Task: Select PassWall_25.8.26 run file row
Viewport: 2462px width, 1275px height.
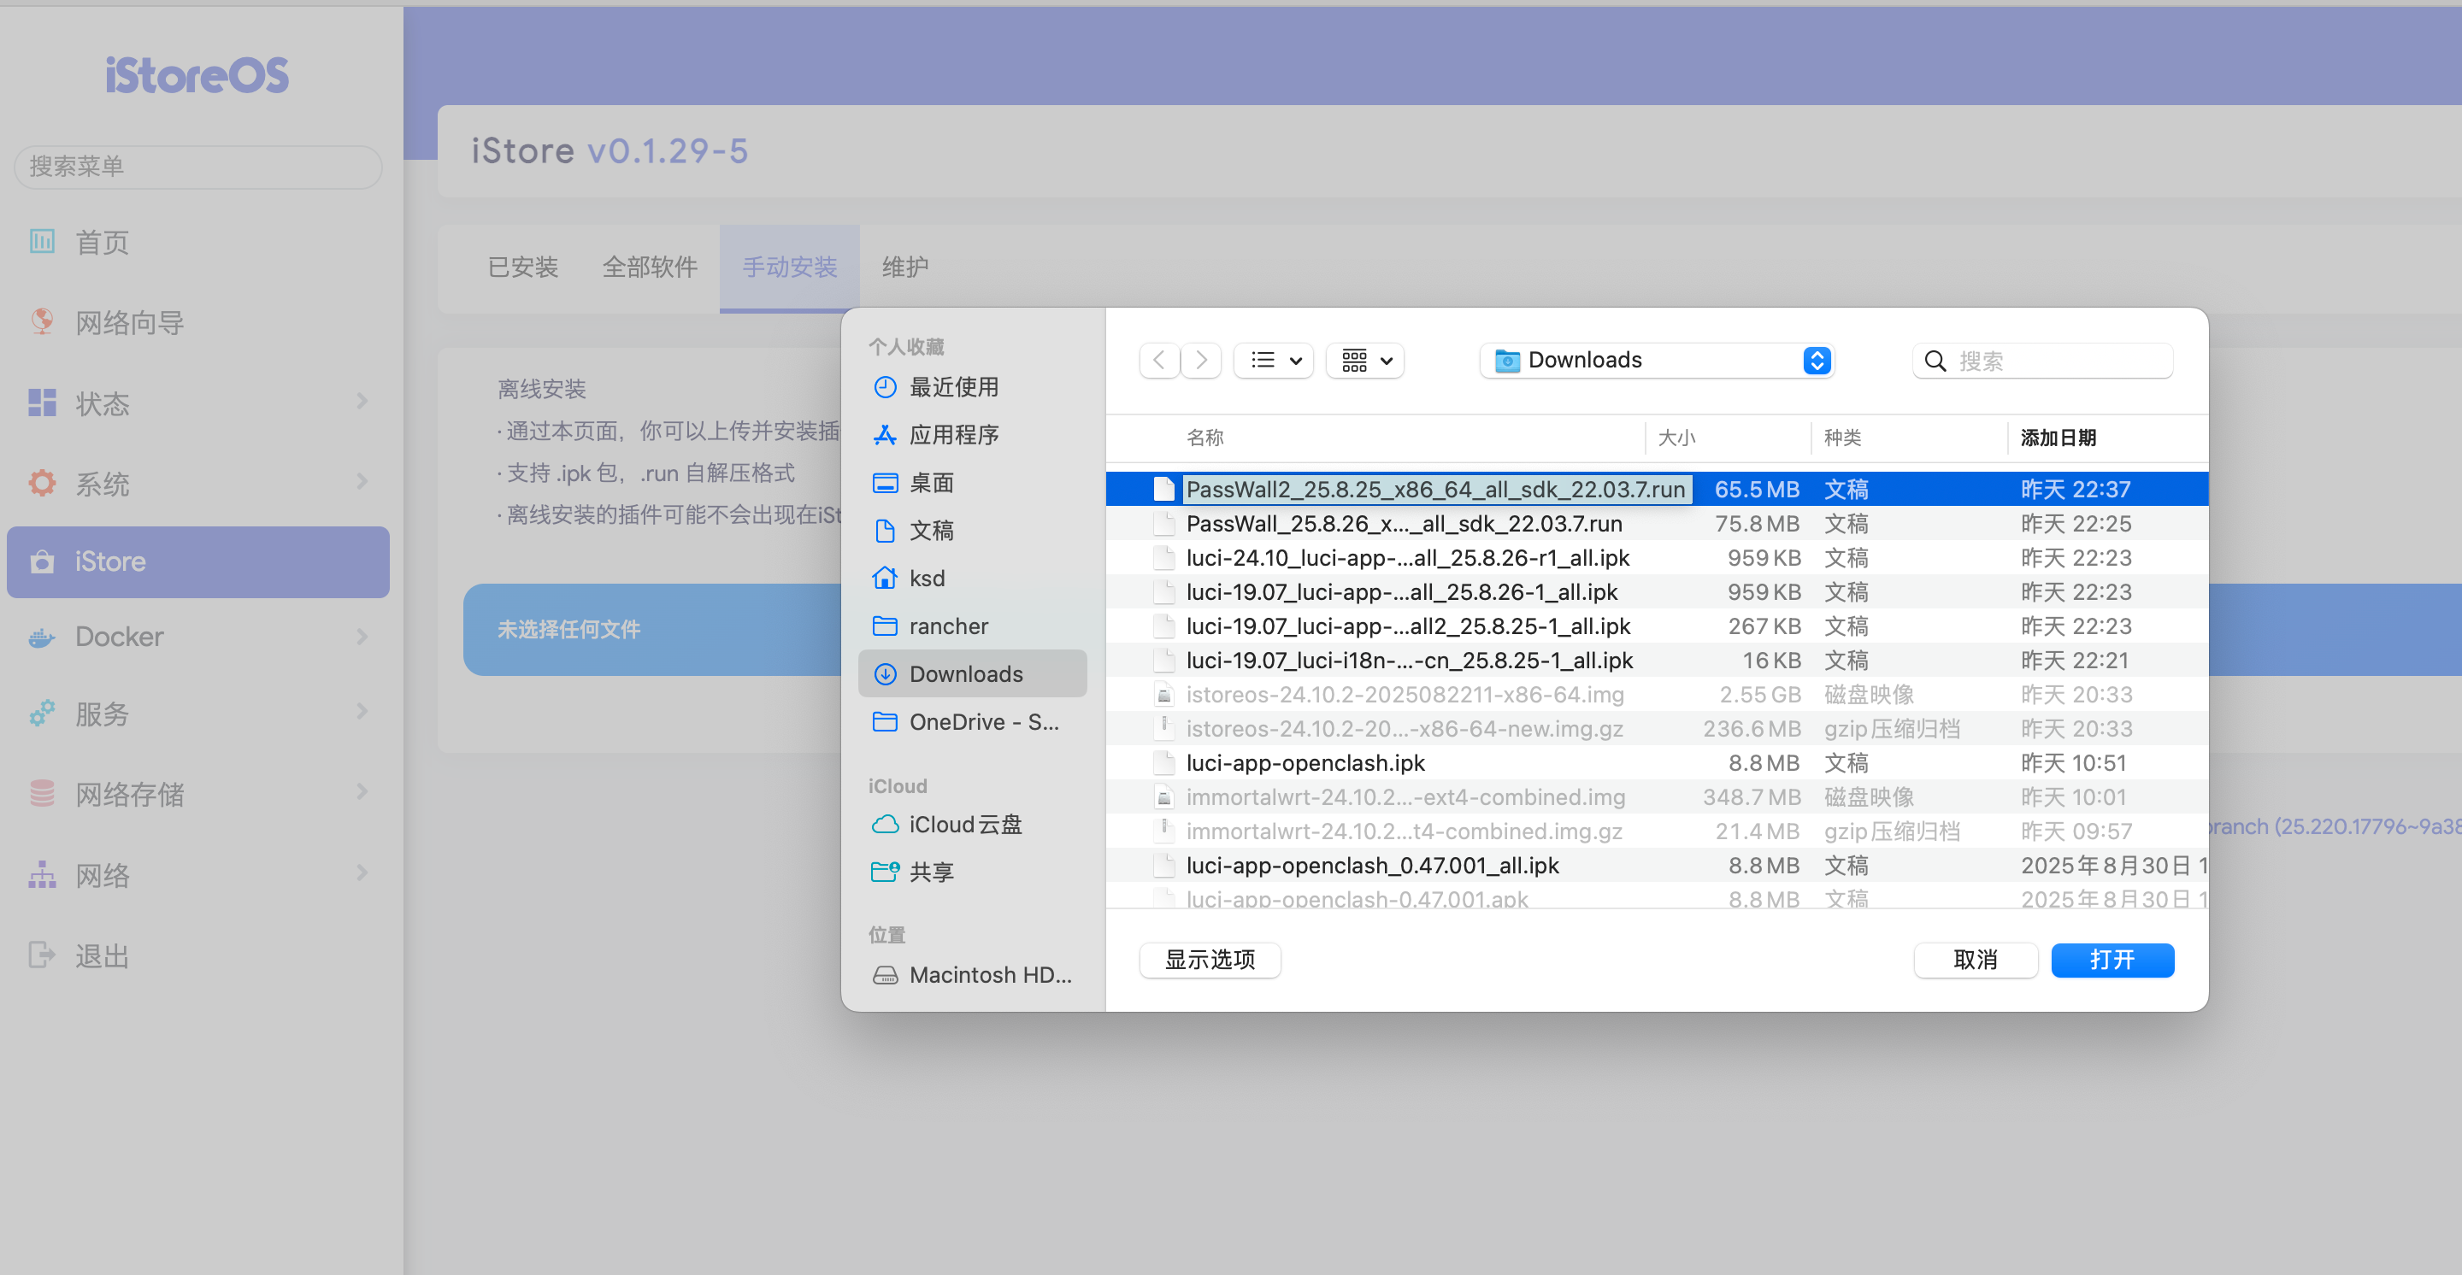Action: coord(1403,523)
